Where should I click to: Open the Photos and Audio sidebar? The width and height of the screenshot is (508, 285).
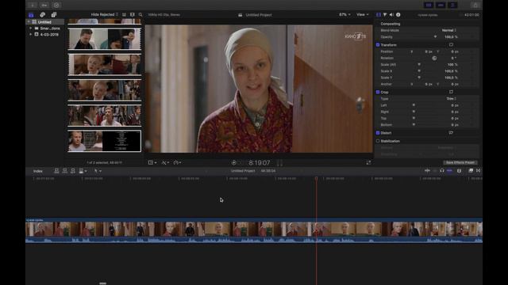(42, 15)
